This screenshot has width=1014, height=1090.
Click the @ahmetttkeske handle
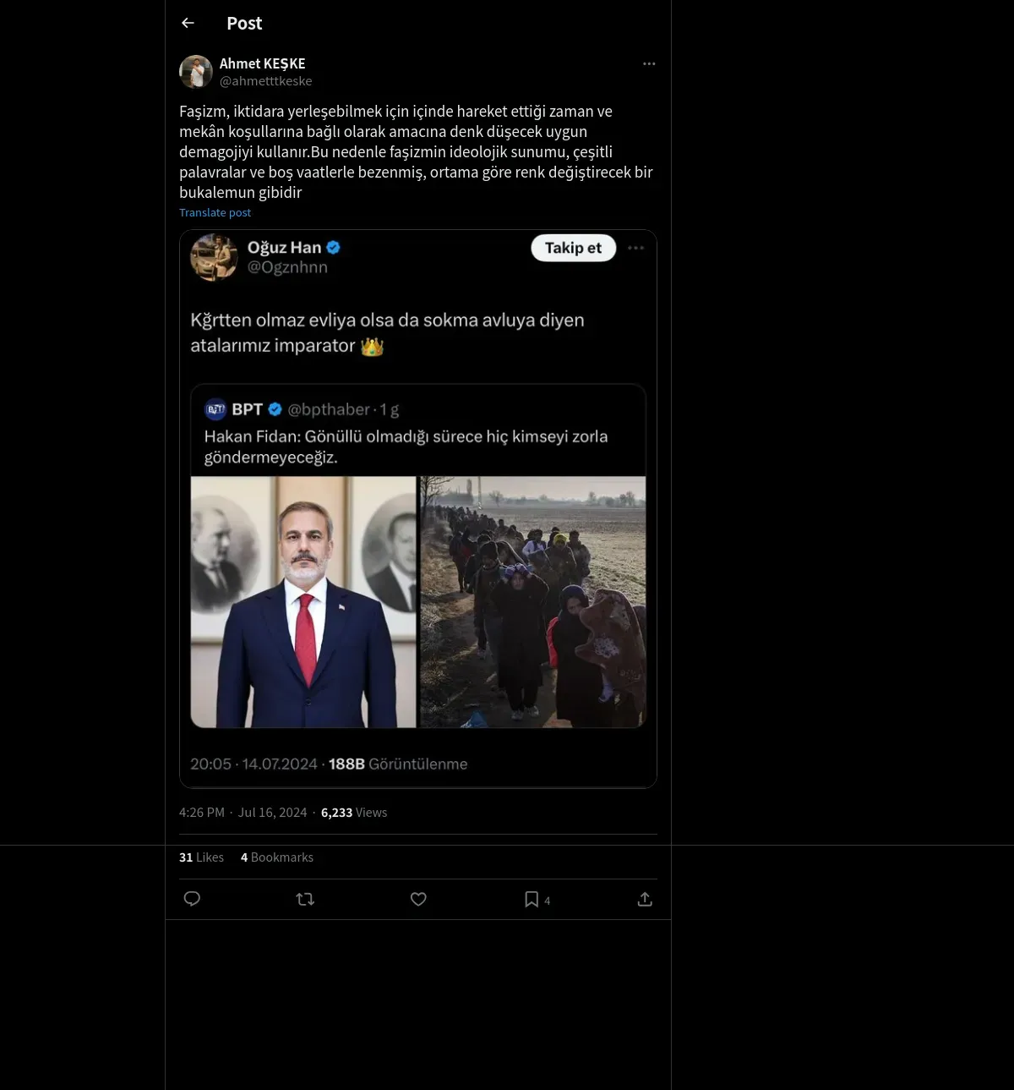pyautogui.click(x=265, y=81)
